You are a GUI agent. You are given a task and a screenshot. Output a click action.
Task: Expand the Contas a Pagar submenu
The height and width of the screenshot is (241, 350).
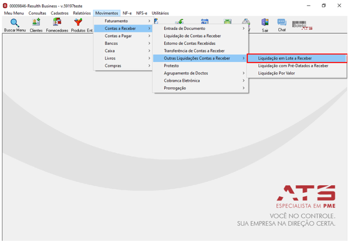[x=123, y=36]
